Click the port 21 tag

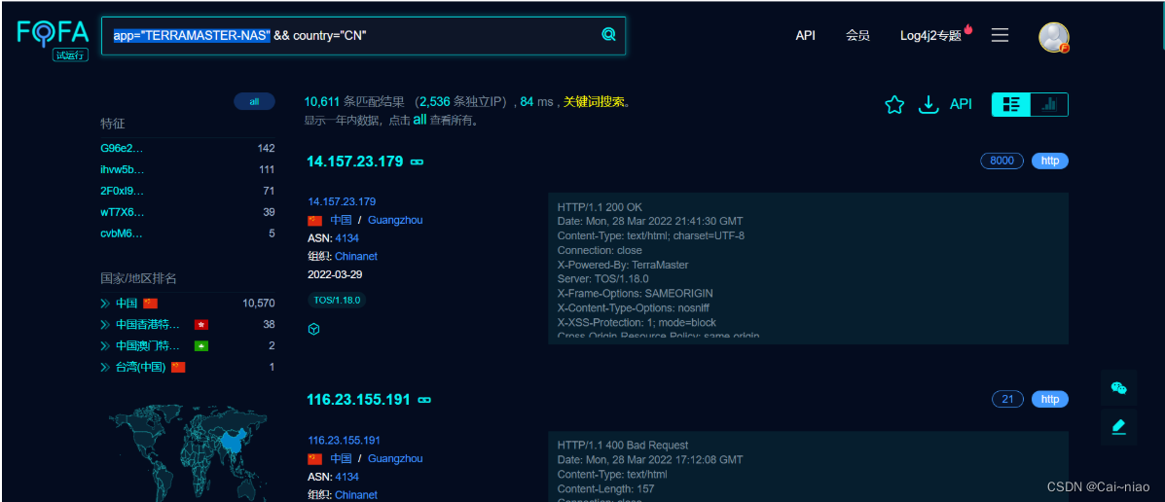pos(1007,400)
